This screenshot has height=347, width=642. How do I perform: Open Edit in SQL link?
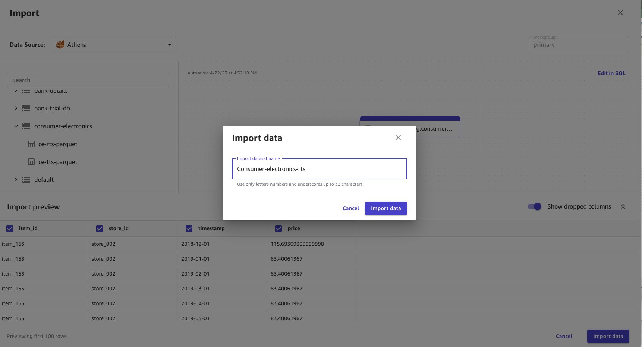[611, 73]
